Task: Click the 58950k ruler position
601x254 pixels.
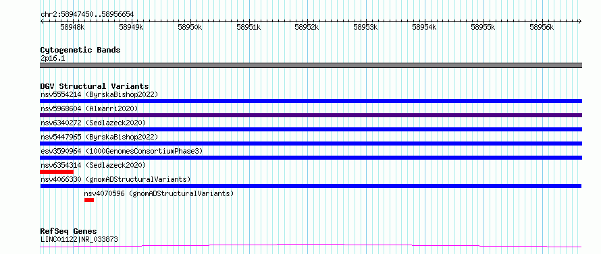Action: click(190, 28)
